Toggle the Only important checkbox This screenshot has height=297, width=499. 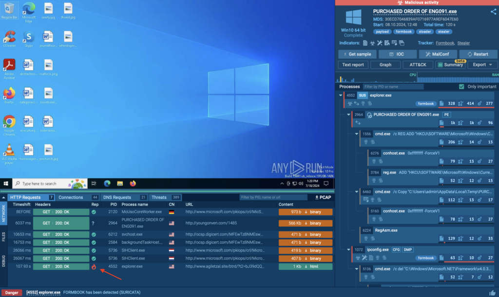click(461, 87)
